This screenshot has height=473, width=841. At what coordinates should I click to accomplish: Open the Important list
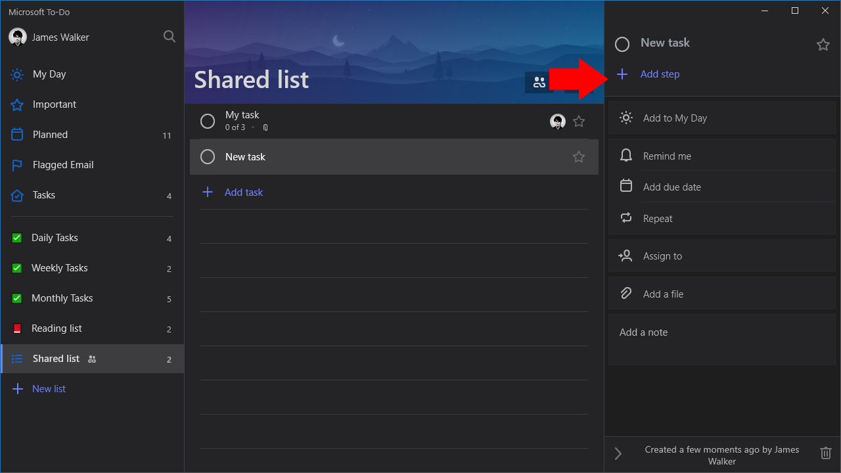92,104
